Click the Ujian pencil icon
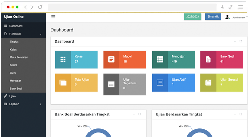249x137 pixels. 6,96
